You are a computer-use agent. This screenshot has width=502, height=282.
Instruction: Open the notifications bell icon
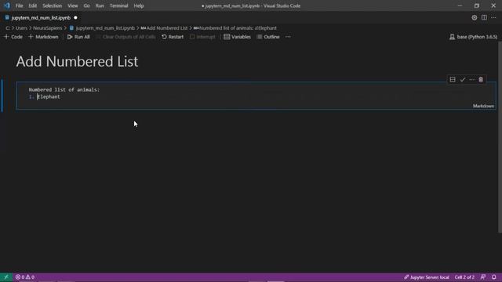pos(494,277)
